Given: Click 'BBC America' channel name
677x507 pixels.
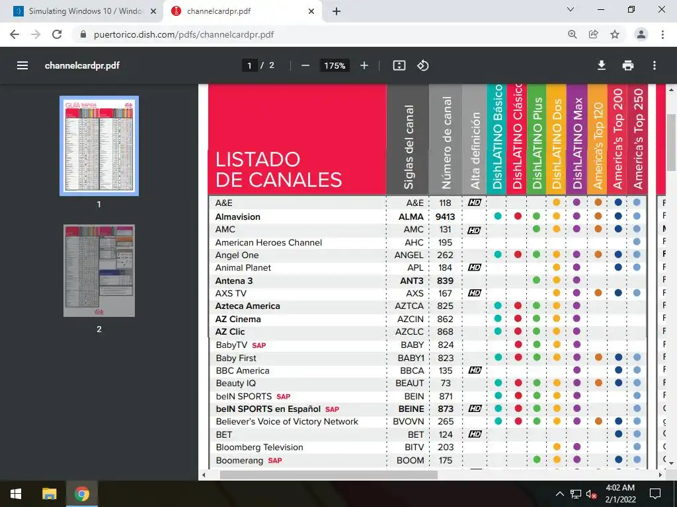Looking at the screenshot, I should tap(243, 371).
